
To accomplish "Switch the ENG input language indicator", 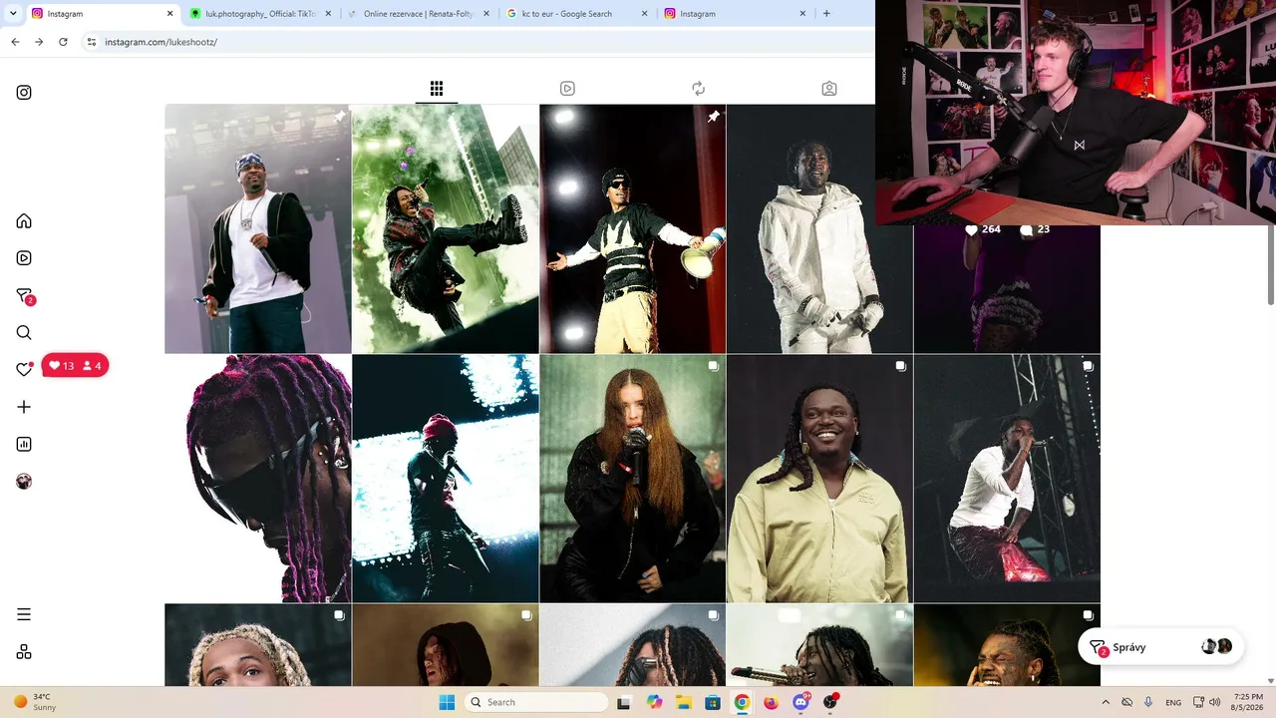I will click(1173, 702).
